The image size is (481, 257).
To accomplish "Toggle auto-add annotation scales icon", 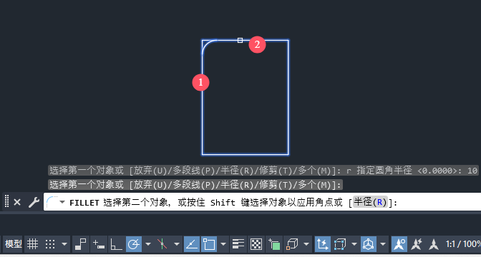I will tap(417, 244).
